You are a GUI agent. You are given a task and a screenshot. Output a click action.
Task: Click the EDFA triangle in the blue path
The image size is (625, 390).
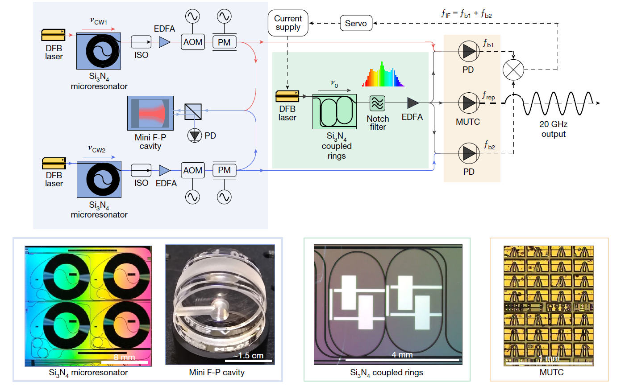[165, 170]
